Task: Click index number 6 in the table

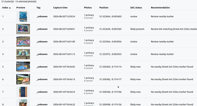Action: [3, 79]
